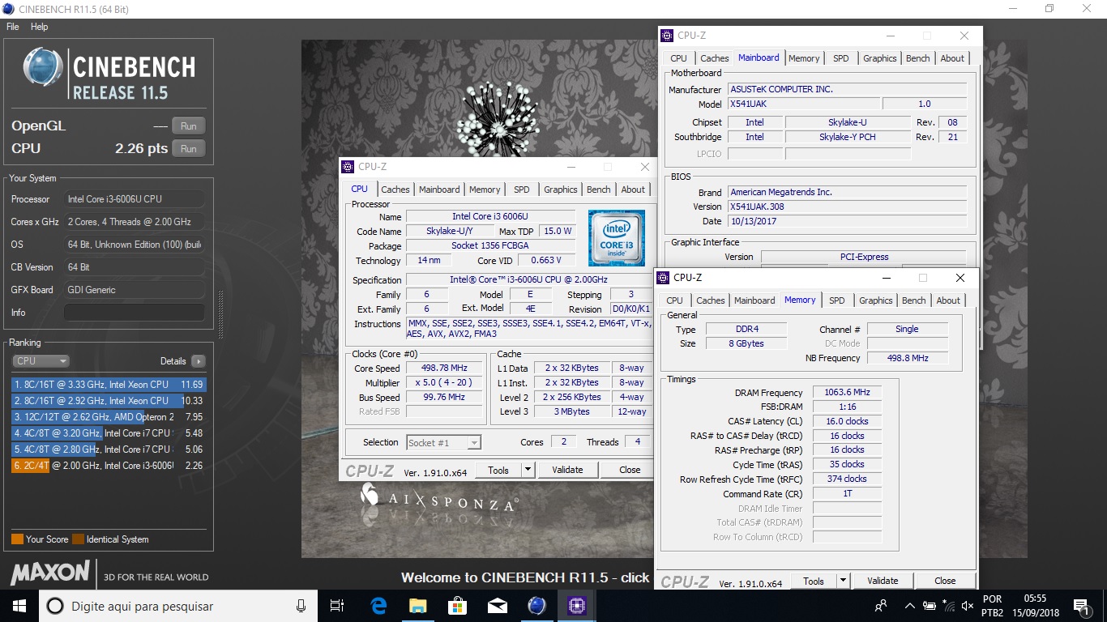Open Task View from the taskbar
This screenshot has width=1107, height=622.
coord(337,606)
